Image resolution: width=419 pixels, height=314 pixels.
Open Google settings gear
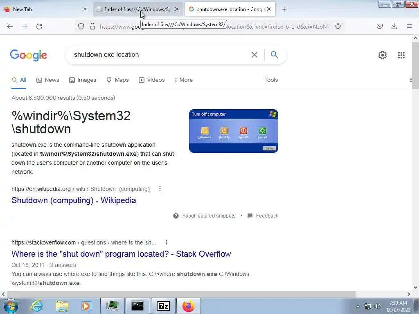pos(383,55)
